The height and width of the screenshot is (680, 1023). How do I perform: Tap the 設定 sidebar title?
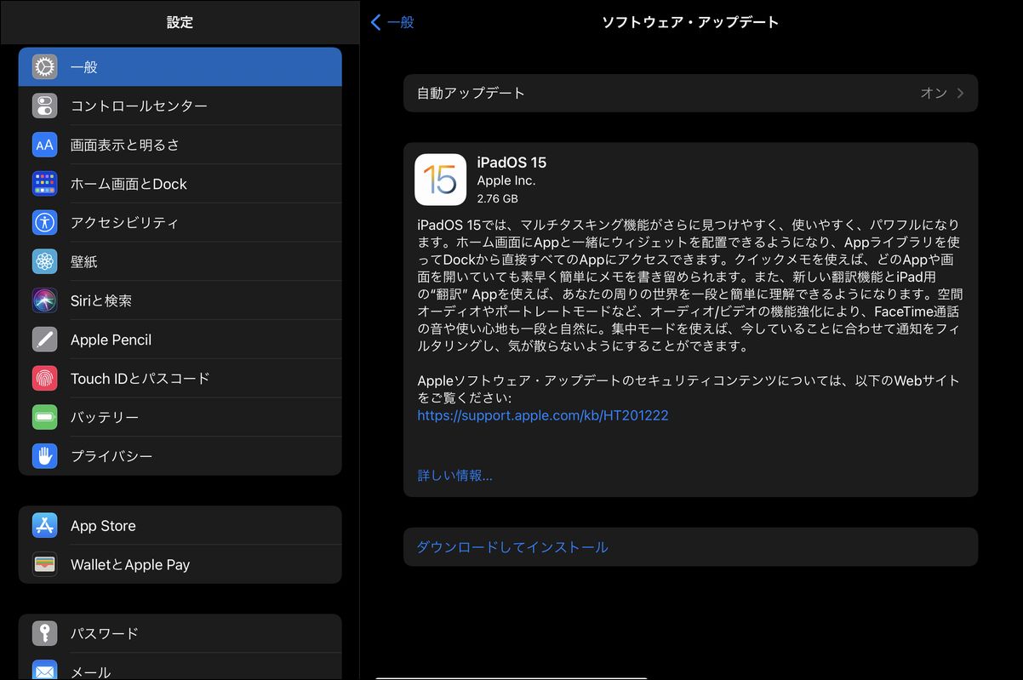180,23
